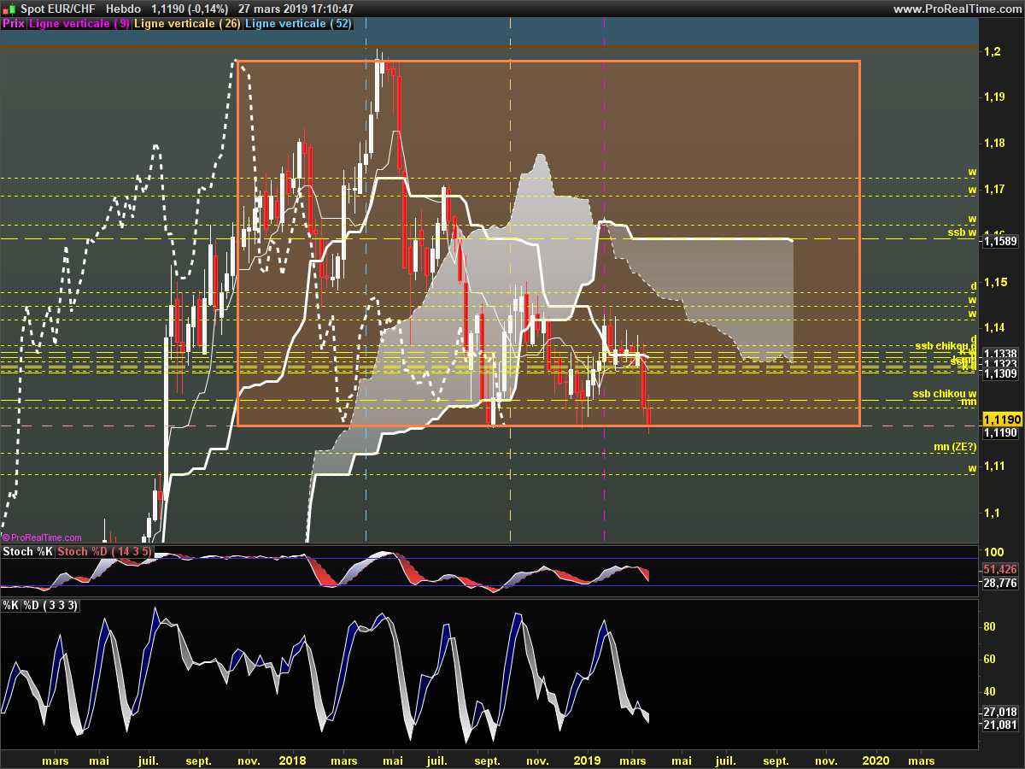Open the www.ProRealTime.com link
Screen dimensions: 1025x769
(x=958, y=9)
